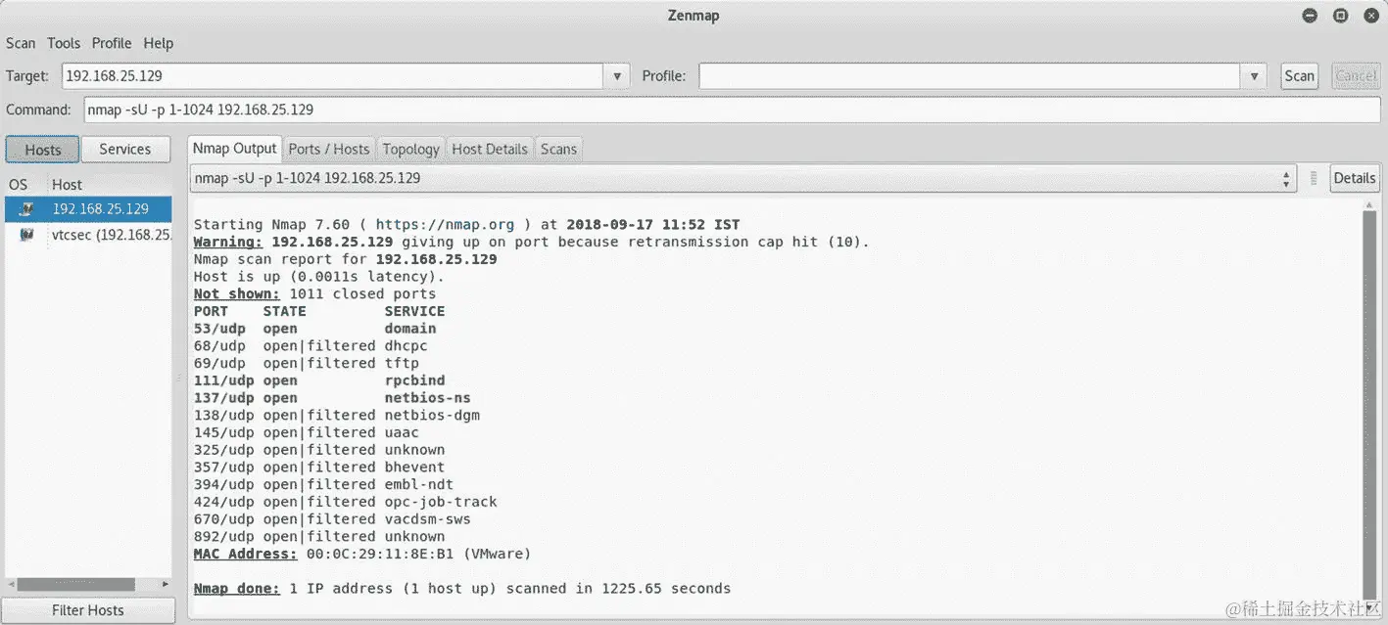Click the '357/udp' bhevent line

point(319,468)
